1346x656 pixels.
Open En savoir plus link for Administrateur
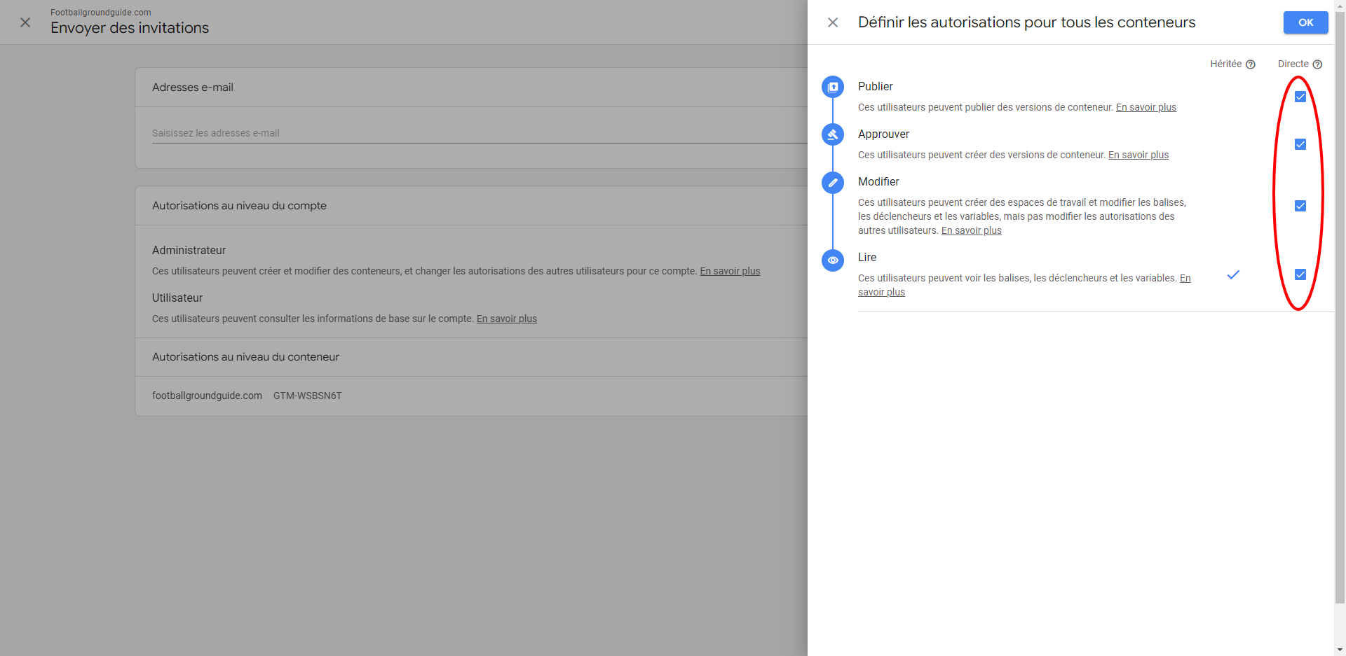(729, 271)
